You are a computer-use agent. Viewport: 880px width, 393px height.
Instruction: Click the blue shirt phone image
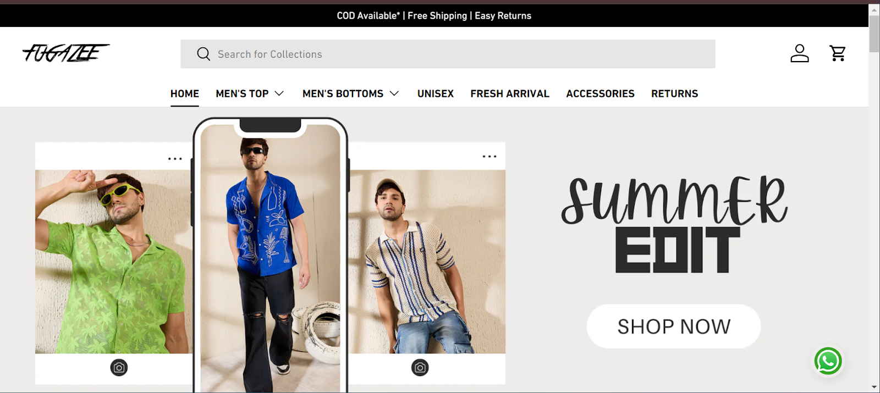(x=270, y=258)
